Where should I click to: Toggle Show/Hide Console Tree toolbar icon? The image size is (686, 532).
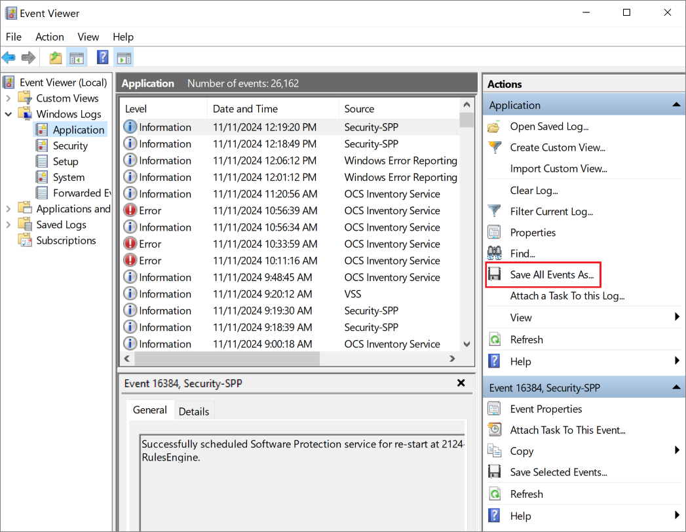77,57
